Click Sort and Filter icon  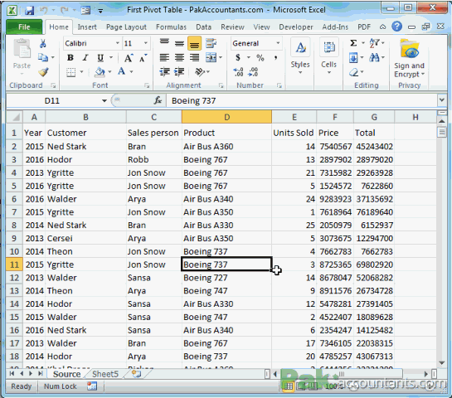pyautogui.click(x=375, y=43)
